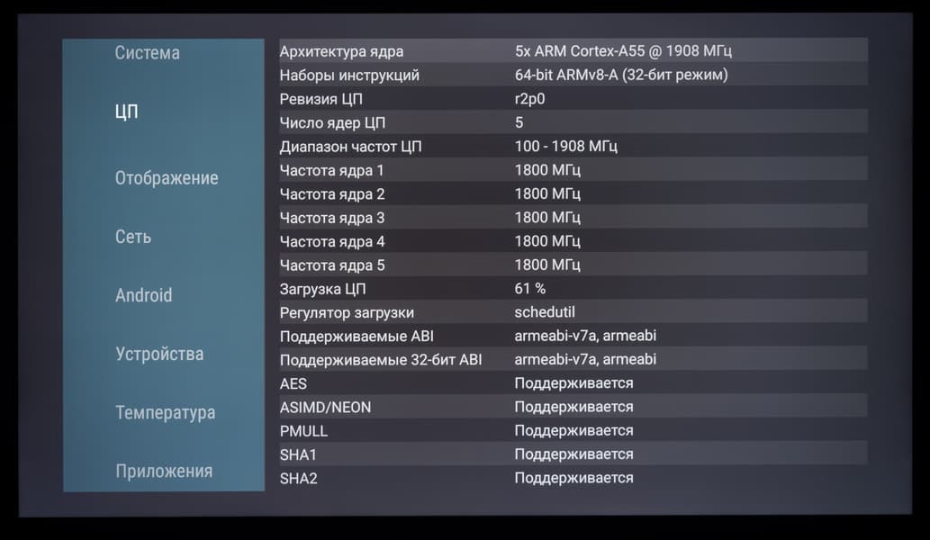This screenshot has width=930, height=540.
Task: Go to the Android section
Action: (x=143, y=295)
